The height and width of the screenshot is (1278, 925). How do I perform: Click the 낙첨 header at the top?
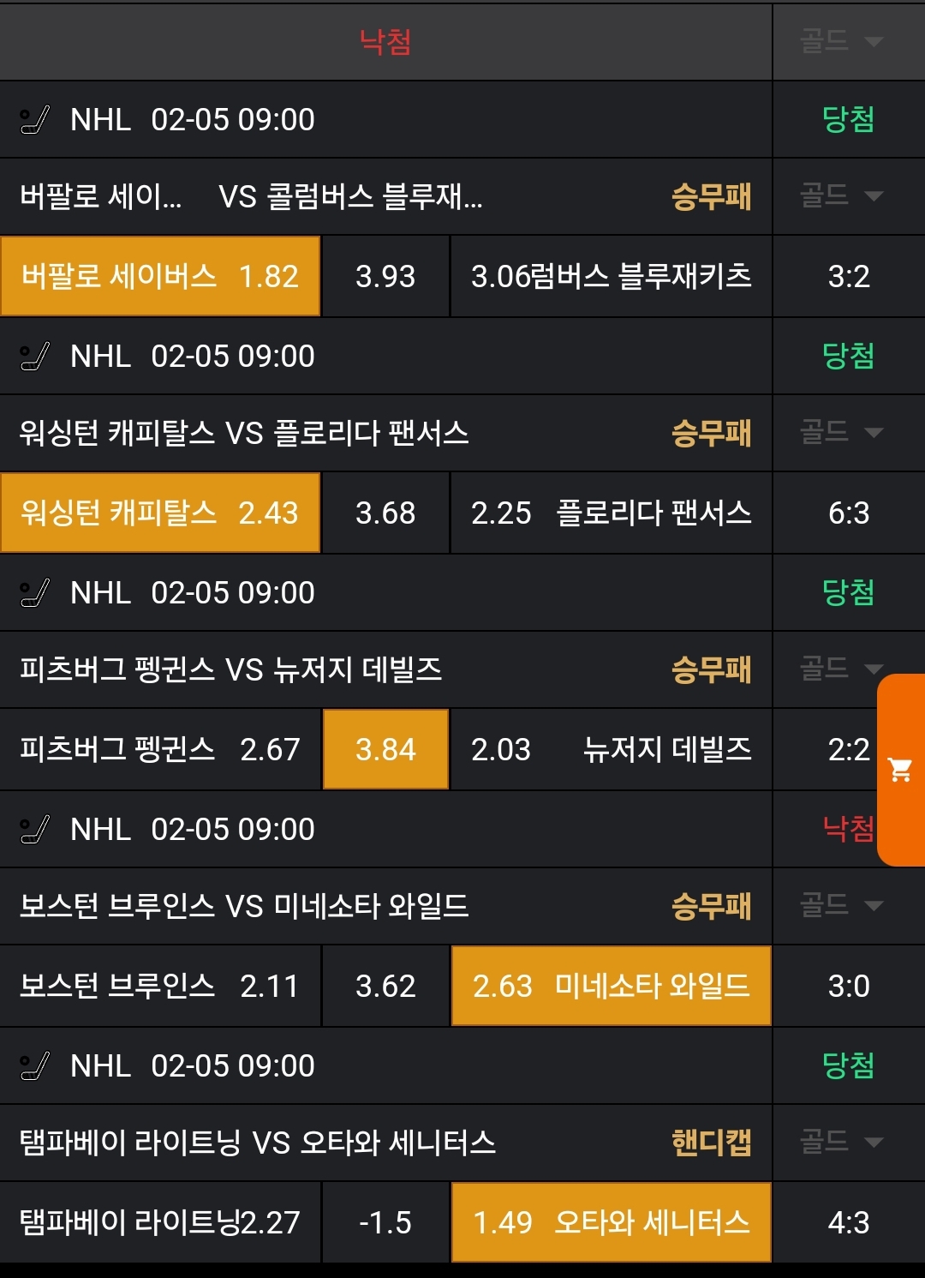[x=385, y=41]
